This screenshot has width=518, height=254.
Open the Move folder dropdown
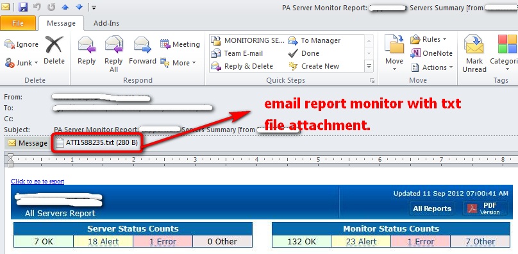pyautogui.click(x=394, y=53)
